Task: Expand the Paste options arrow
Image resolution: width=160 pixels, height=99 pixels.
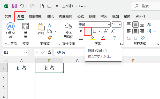Action: [x=41, y=37]
